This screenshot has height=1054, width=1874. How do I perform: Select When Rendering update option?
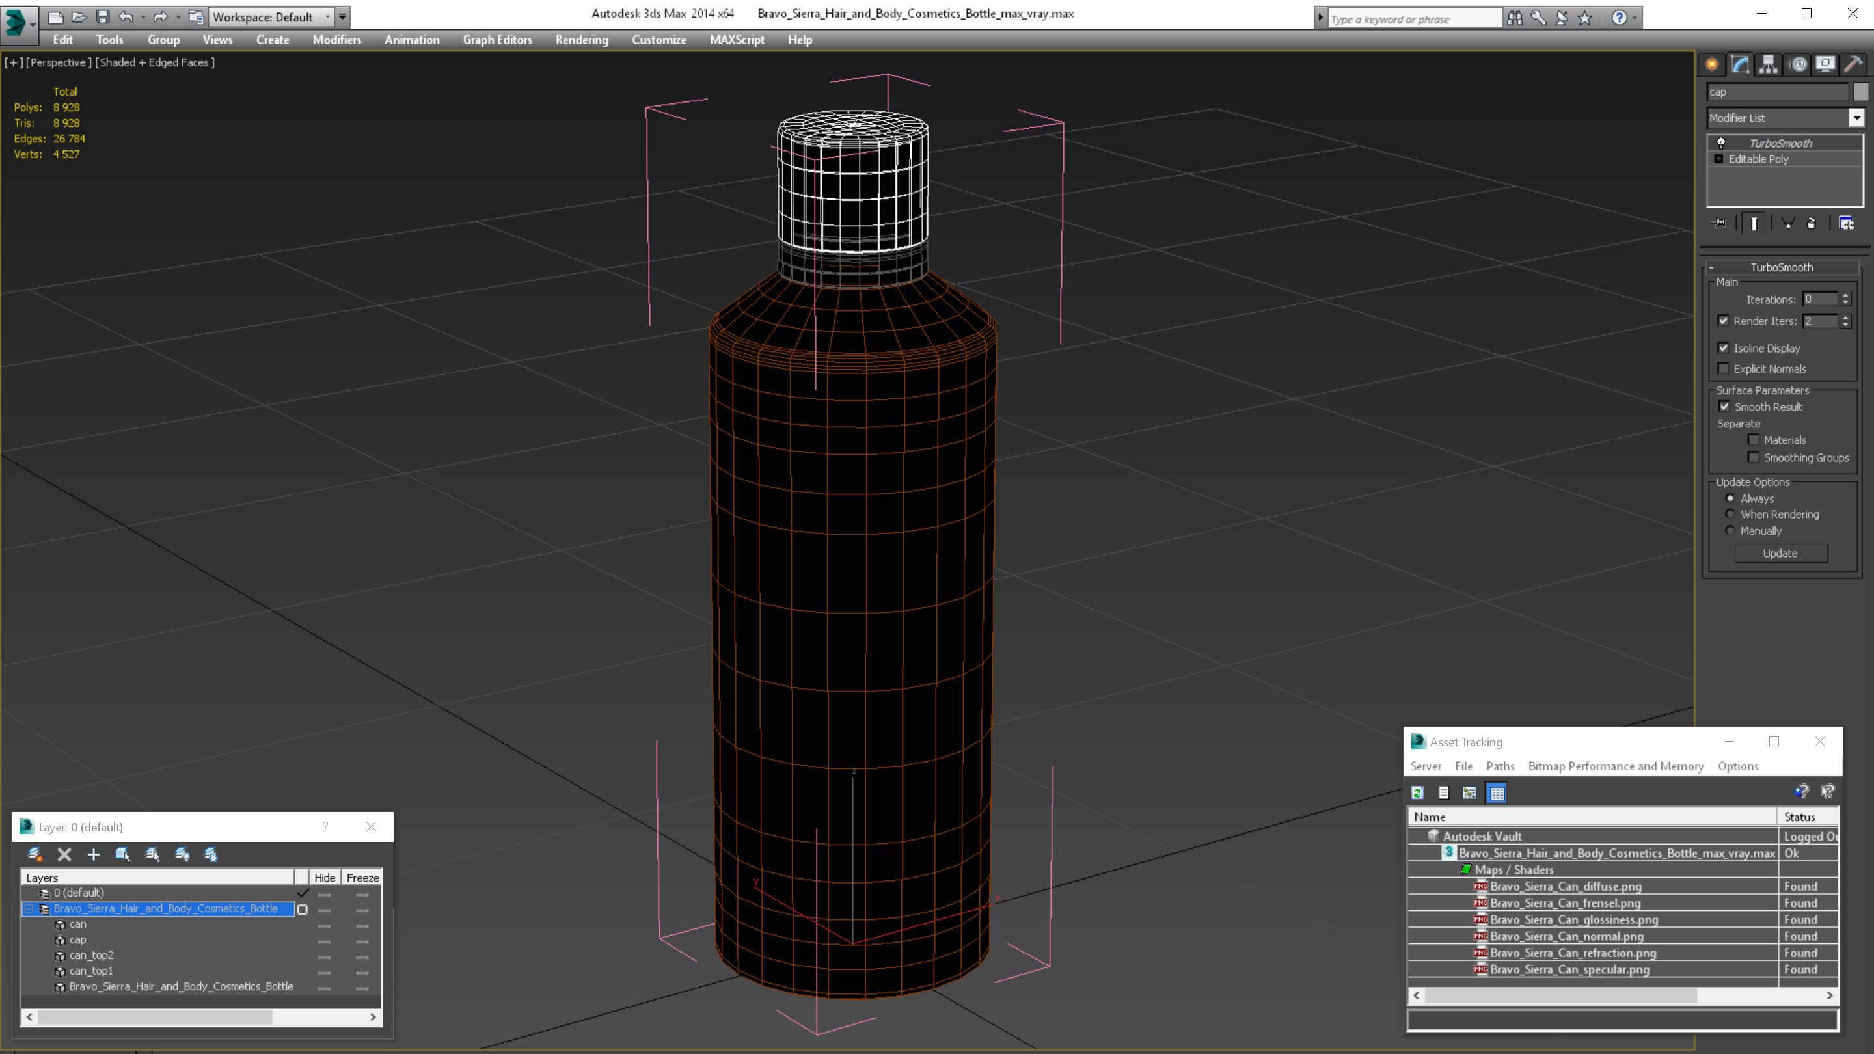pyautogui.click(x=1730, y=513)
